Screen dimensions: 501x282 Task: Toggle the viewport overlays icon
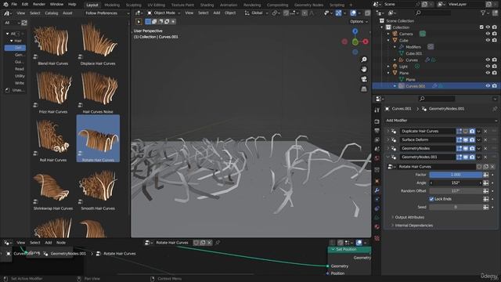click(x=353, y=13)
